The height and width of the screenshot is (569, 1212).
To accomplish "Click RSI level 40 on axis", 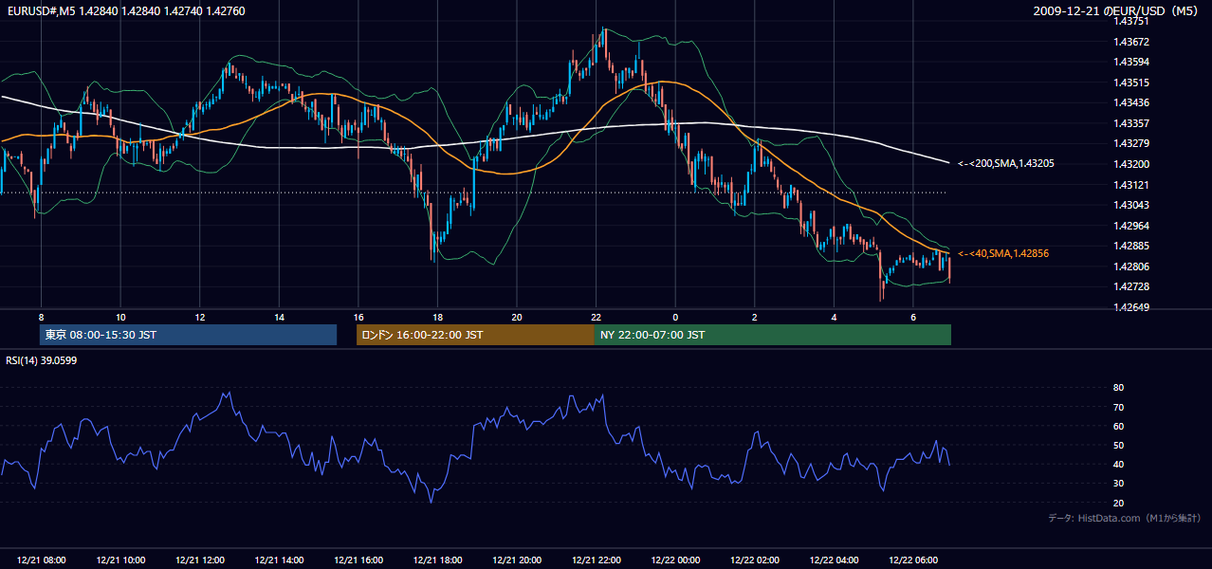I will coord(1119,464).
